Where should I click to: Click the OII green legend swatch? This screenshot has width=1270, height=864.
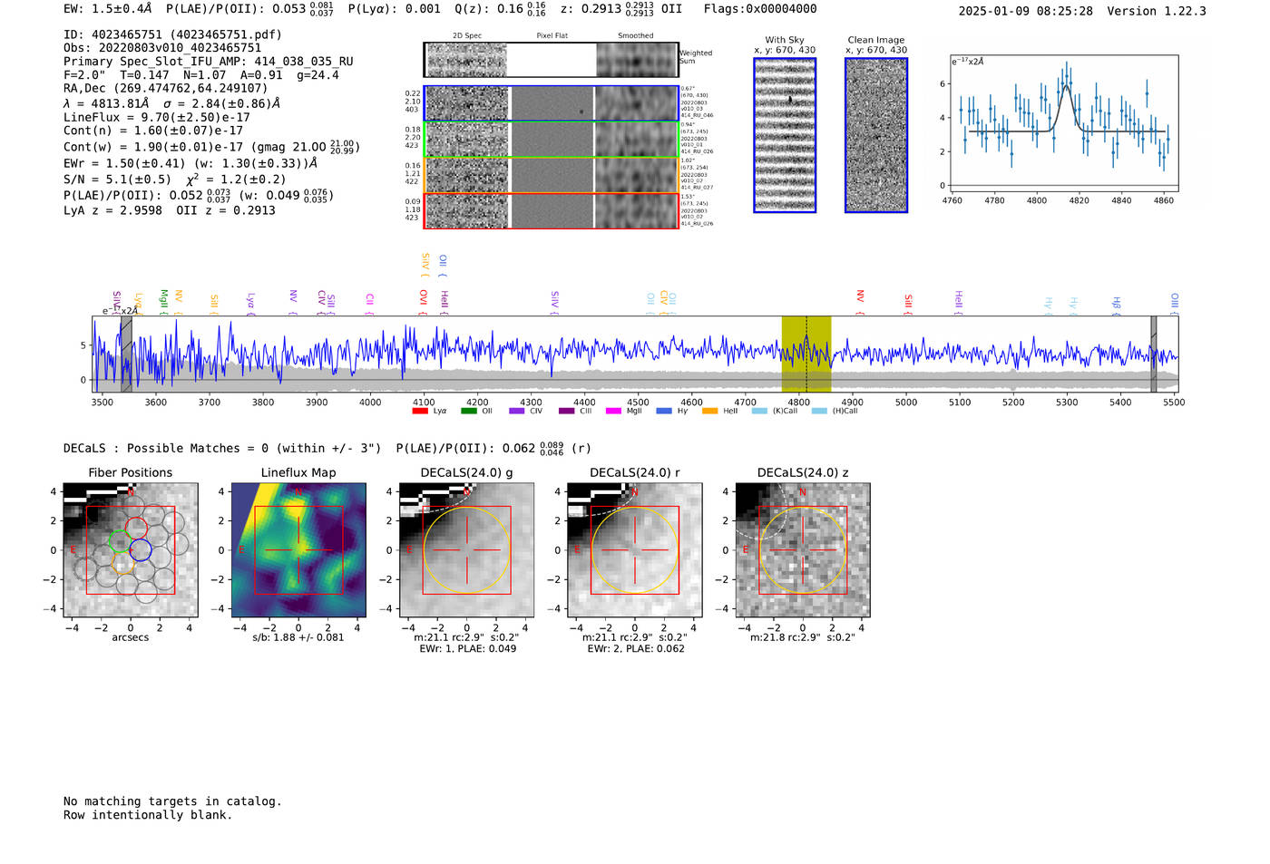coord(469,411)
